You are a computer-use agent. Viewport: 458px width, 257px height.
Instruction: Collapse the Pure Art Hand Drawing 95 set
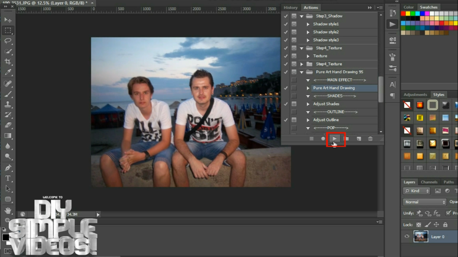[301, 72]
